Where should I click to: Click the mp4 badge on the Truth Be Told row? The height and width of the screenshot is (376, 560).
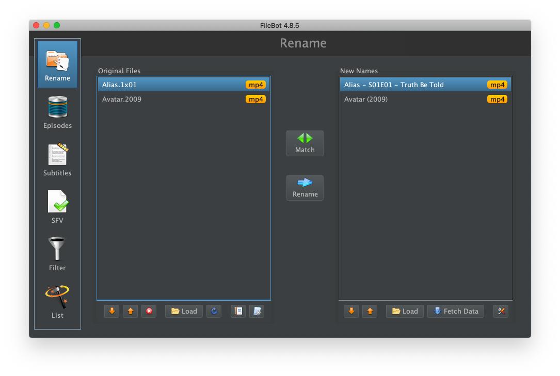[x=497, y=85]
